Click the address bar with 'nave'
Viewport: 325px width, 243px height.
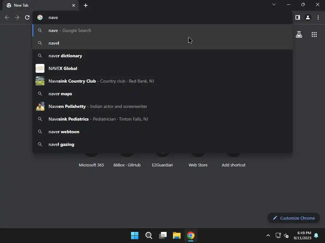tap(162, 18)
